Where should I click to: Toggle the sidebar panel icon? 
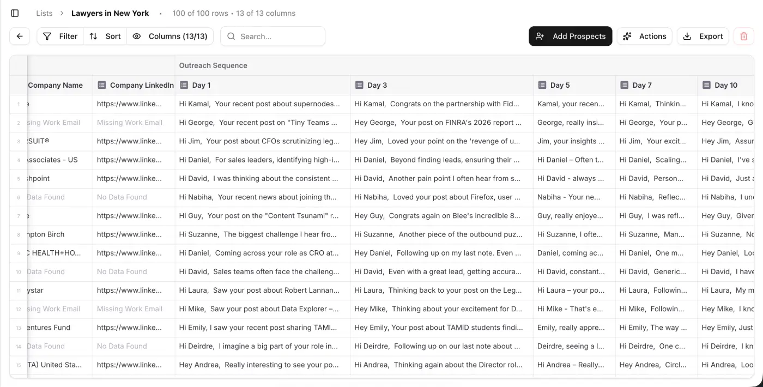tap(15, 13)
